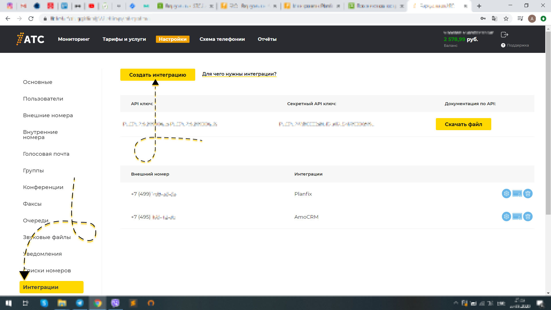Click Создать интеграцию button

point(158,75)
